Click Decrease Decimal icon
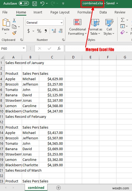The image size is (132, 191). coord(60,31)
